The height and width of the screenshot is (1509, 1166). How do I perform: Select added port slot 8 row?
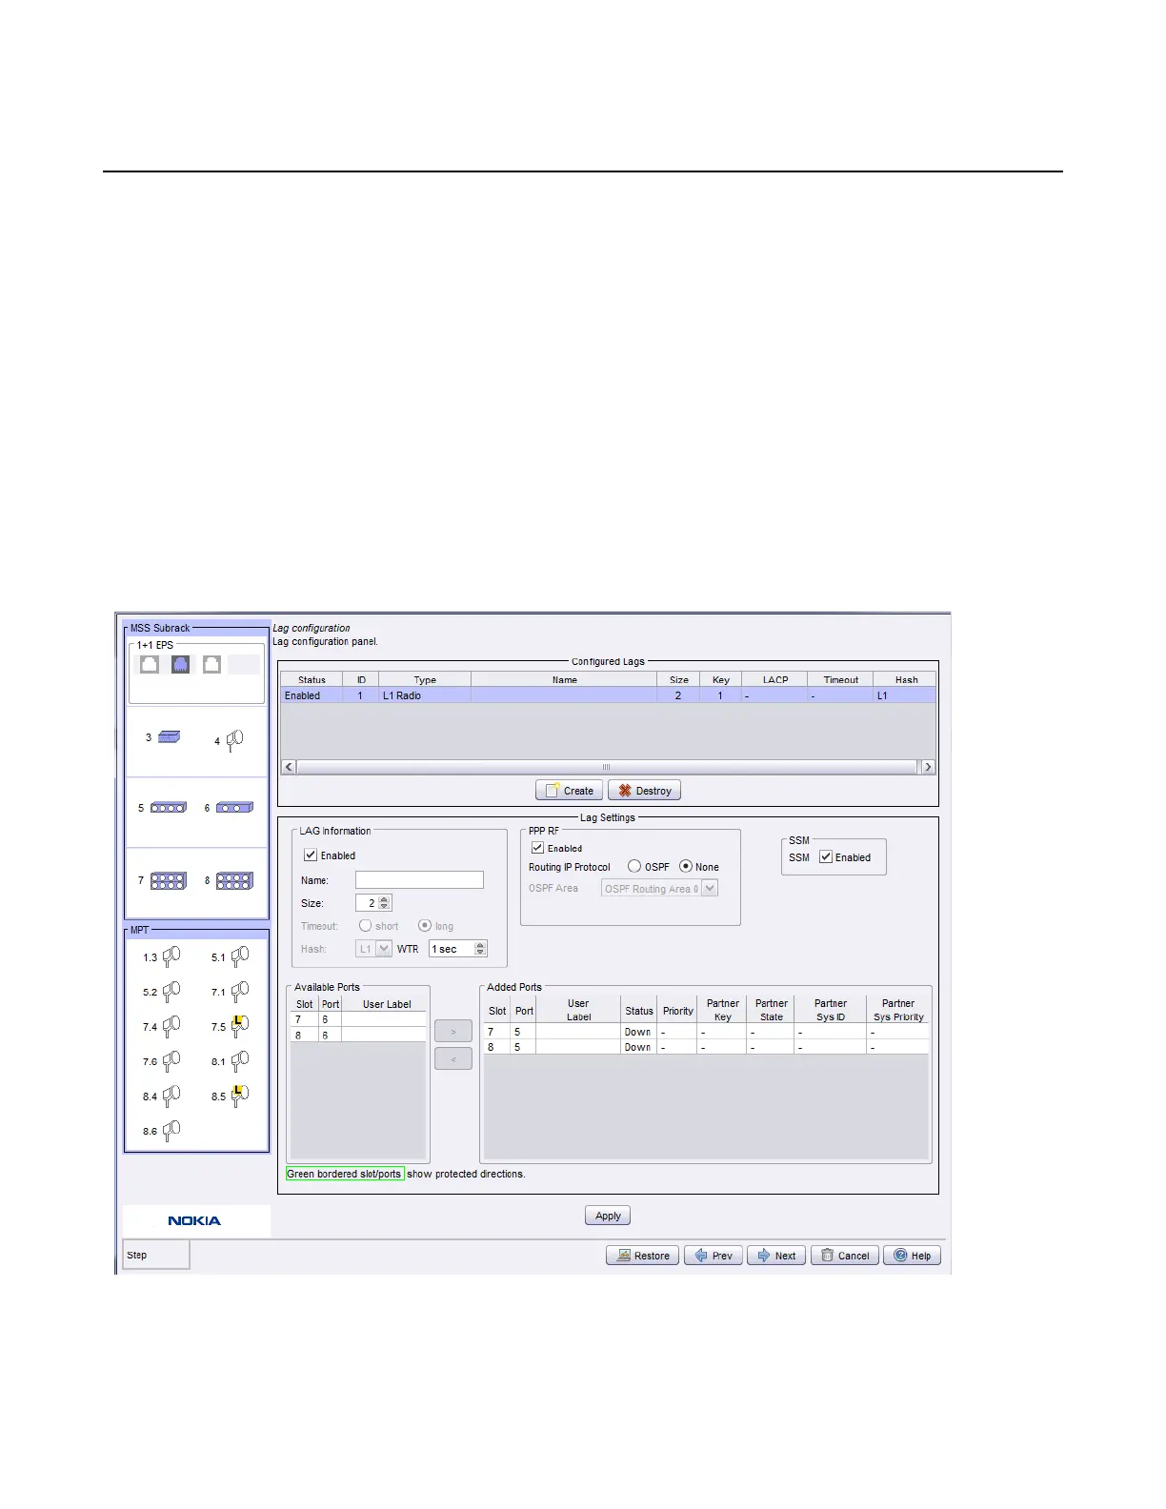pos(706,1047)
